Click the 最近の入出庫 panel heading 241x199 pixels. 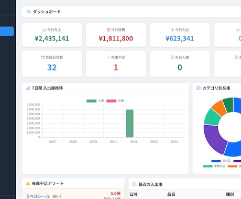150,184
